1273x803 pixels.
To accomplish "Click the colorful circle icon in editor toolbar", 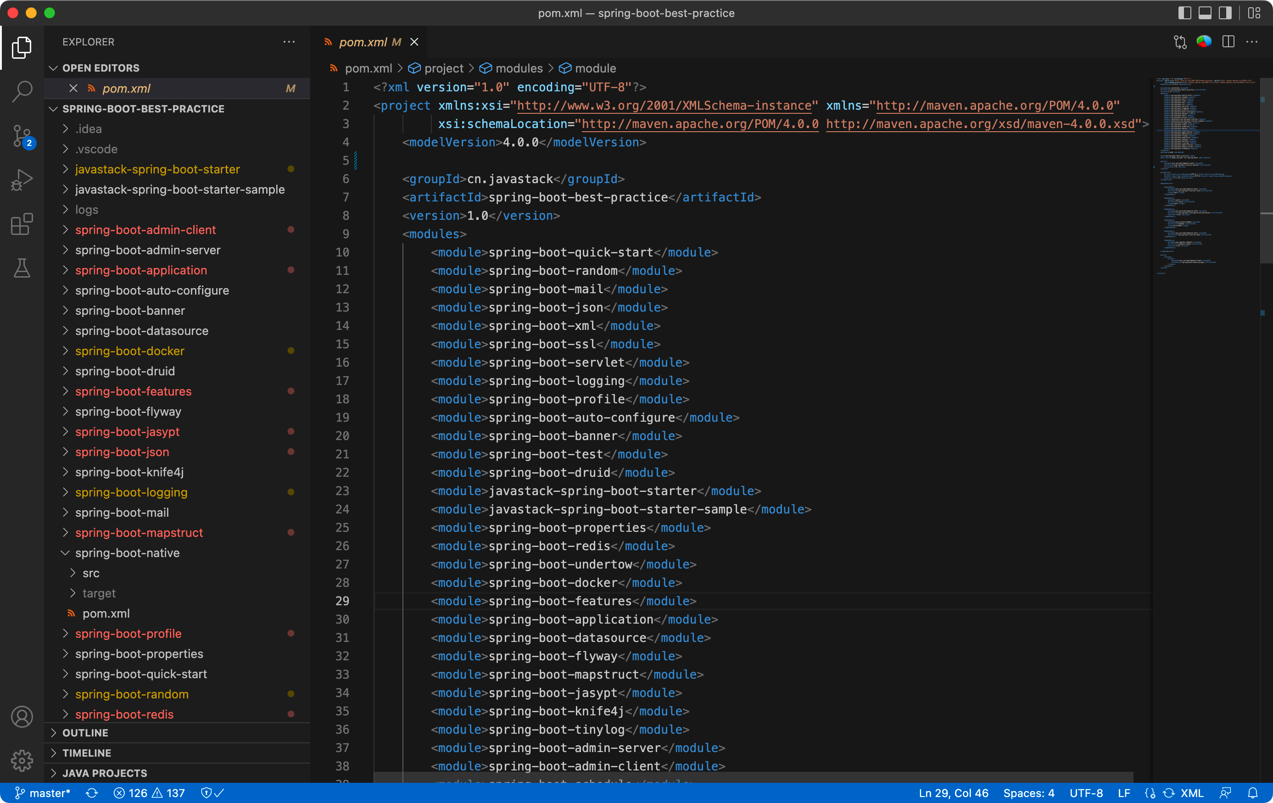I will pos(1204,42).
